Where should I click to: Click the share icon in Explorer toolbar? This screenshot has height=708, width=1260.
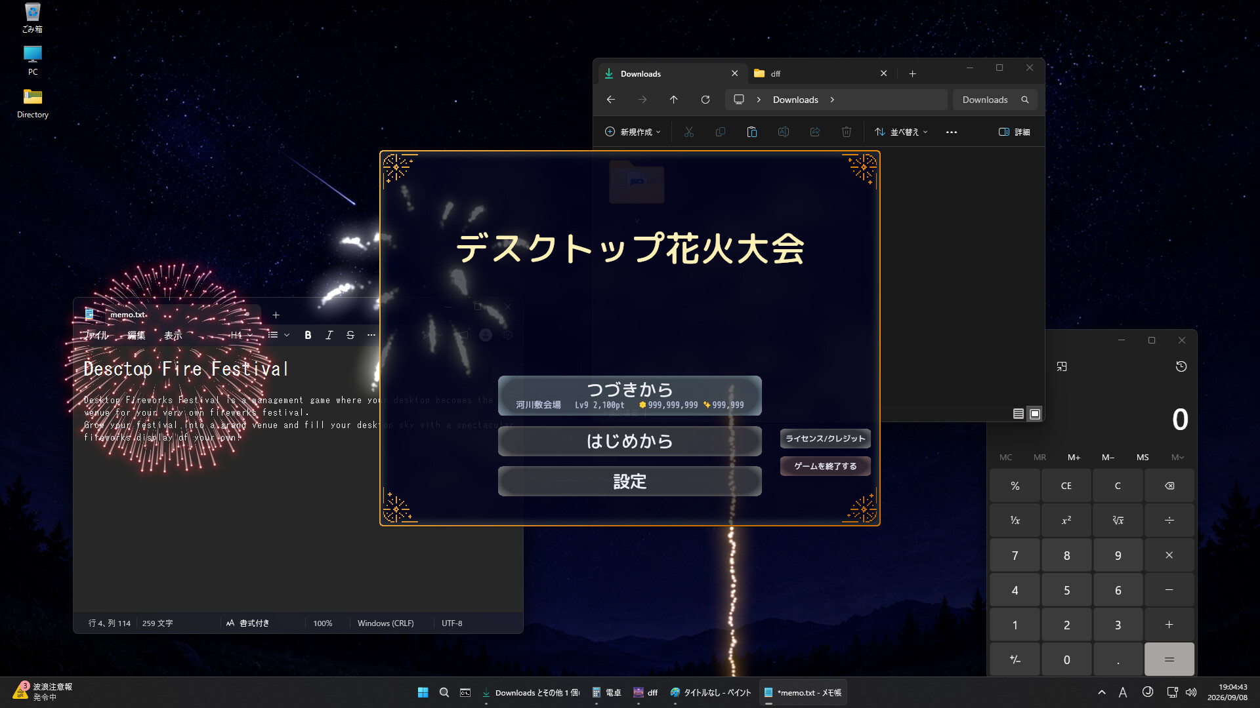pos(814,132)
